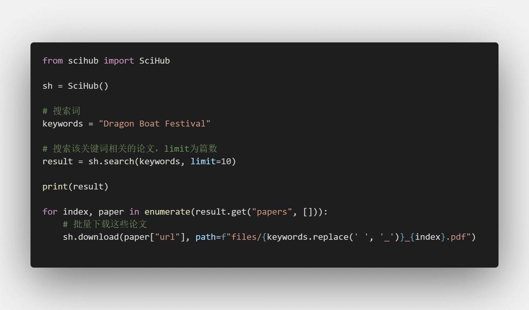The width and height of the screenshot is (529, 310).
Task: Click the 'result' variable being assigned
Action: pyautogui.click(x=58, y=162)
